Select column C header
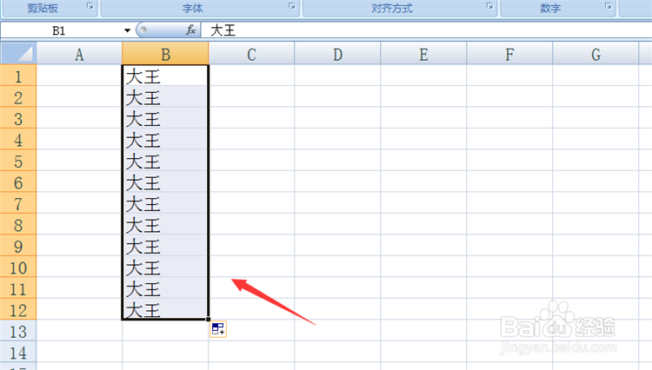652x370 pixels. coord(251,54)
